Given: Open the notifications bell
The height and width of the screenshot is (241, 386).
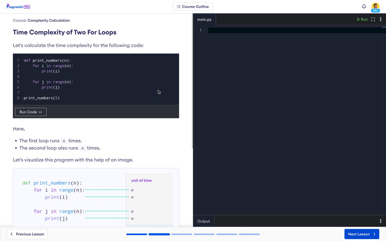Looking at the screenshot, I should (364, 6).
